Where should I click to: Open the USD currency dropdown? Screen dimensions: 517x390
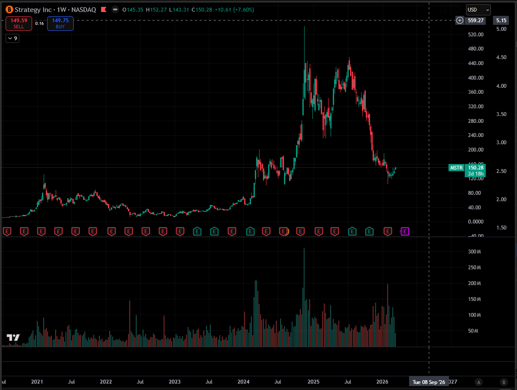[478, 9]
